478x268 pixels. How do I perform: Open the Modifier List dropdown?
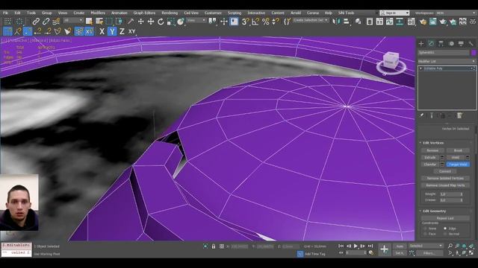447,61
